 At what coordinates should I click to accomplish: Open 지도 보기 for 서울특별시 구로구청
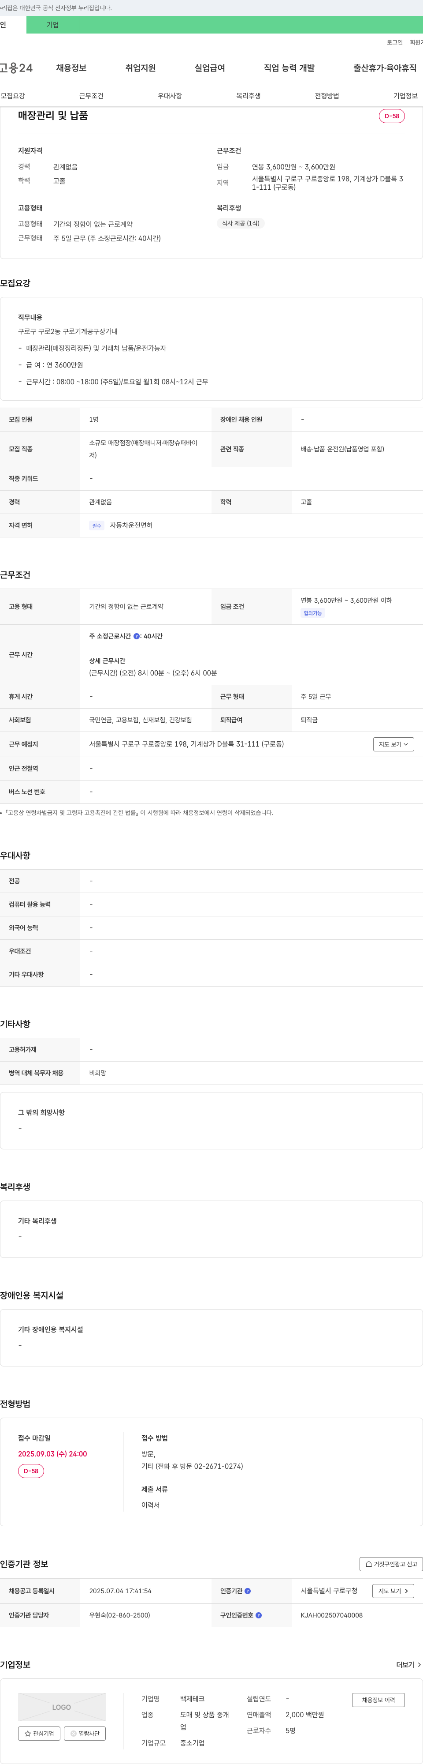[393, 1591]
